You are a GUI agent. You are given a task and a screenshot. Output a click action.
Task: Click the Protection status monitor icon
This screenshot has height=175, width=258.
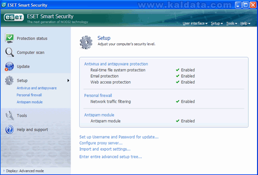pyautogui.click(x=9, y=38)
